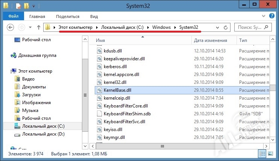Open the quick access toolbar dropdown

click(x=34, y=6)
